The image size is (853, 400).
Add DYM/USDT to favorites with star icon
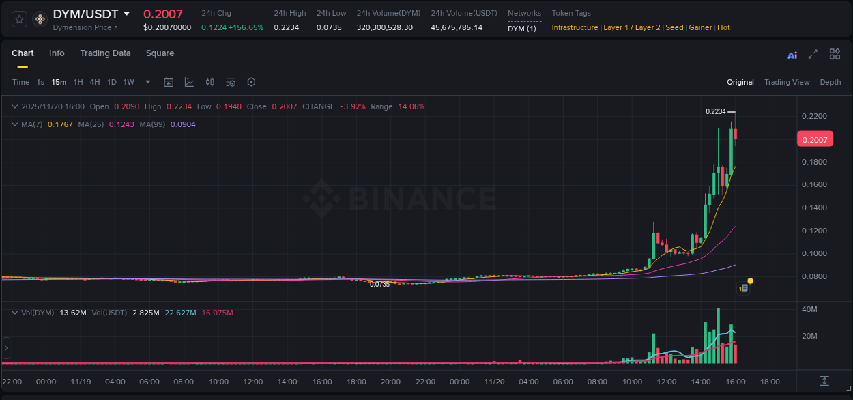(18, 18)
